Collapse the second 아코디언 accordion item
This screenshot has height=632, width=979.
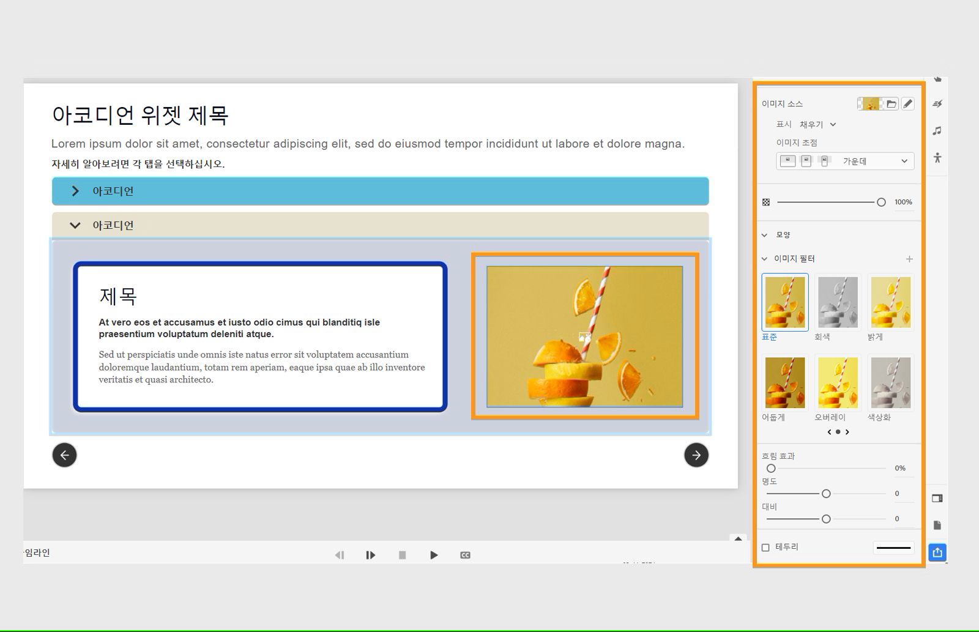pos(75,225)
